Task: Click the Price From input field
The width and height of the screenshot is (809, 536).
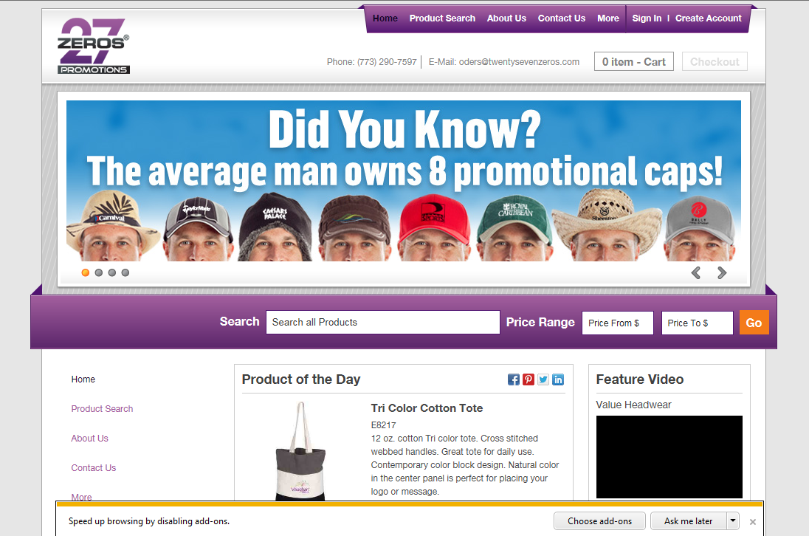Action: point(617,323)
